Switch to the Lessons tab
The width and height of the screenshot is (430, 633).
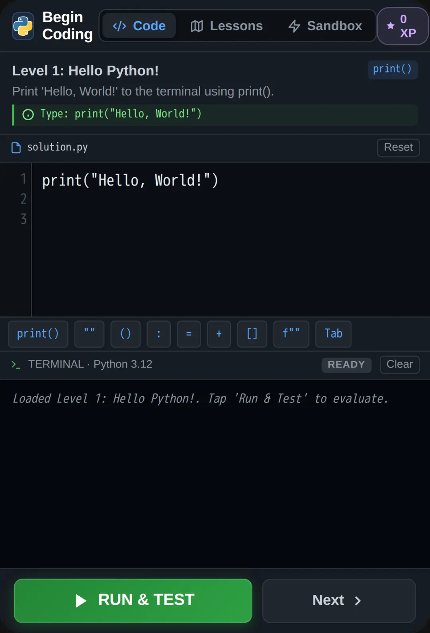(x=227, y=26)
